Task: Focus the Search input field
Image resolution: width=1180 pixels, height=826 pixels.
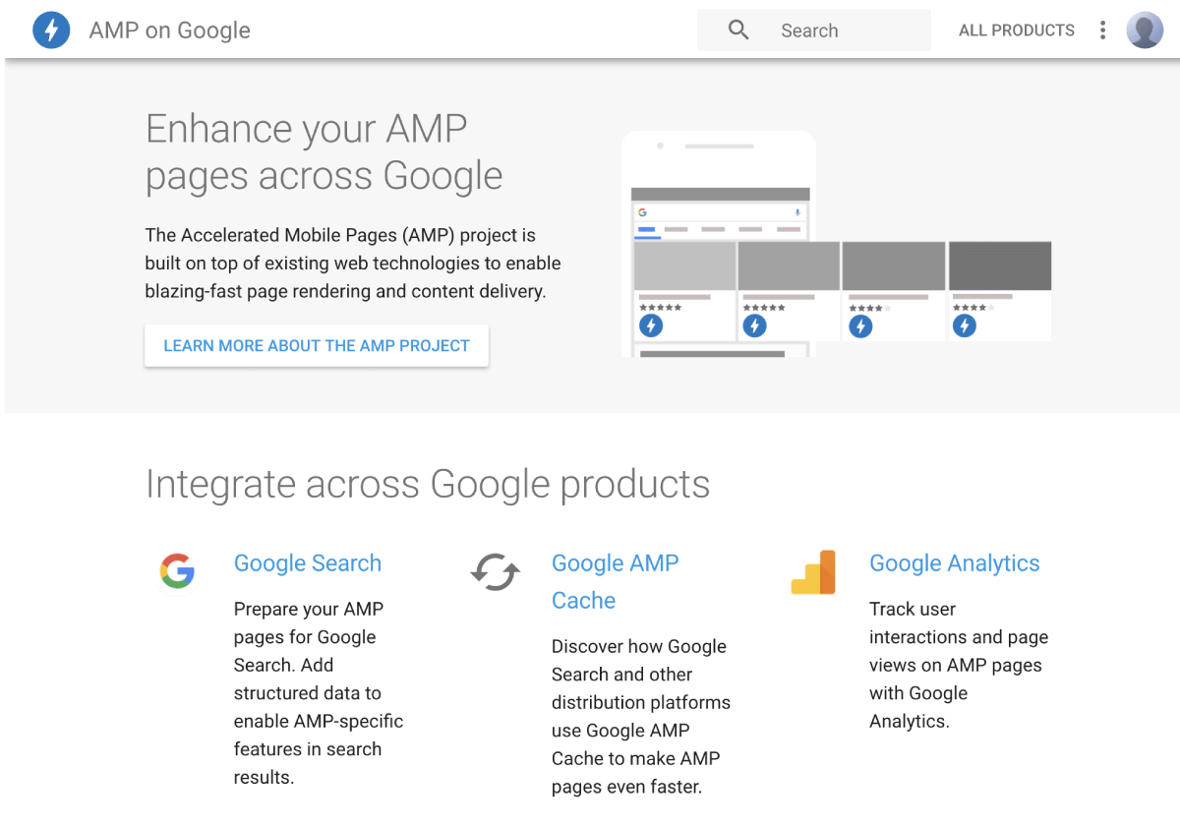Action: (814, 30)
